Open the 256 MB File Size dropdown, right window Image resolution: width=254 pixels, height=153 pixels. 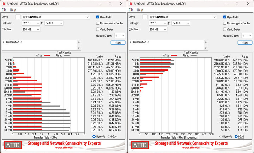(158, 29)
